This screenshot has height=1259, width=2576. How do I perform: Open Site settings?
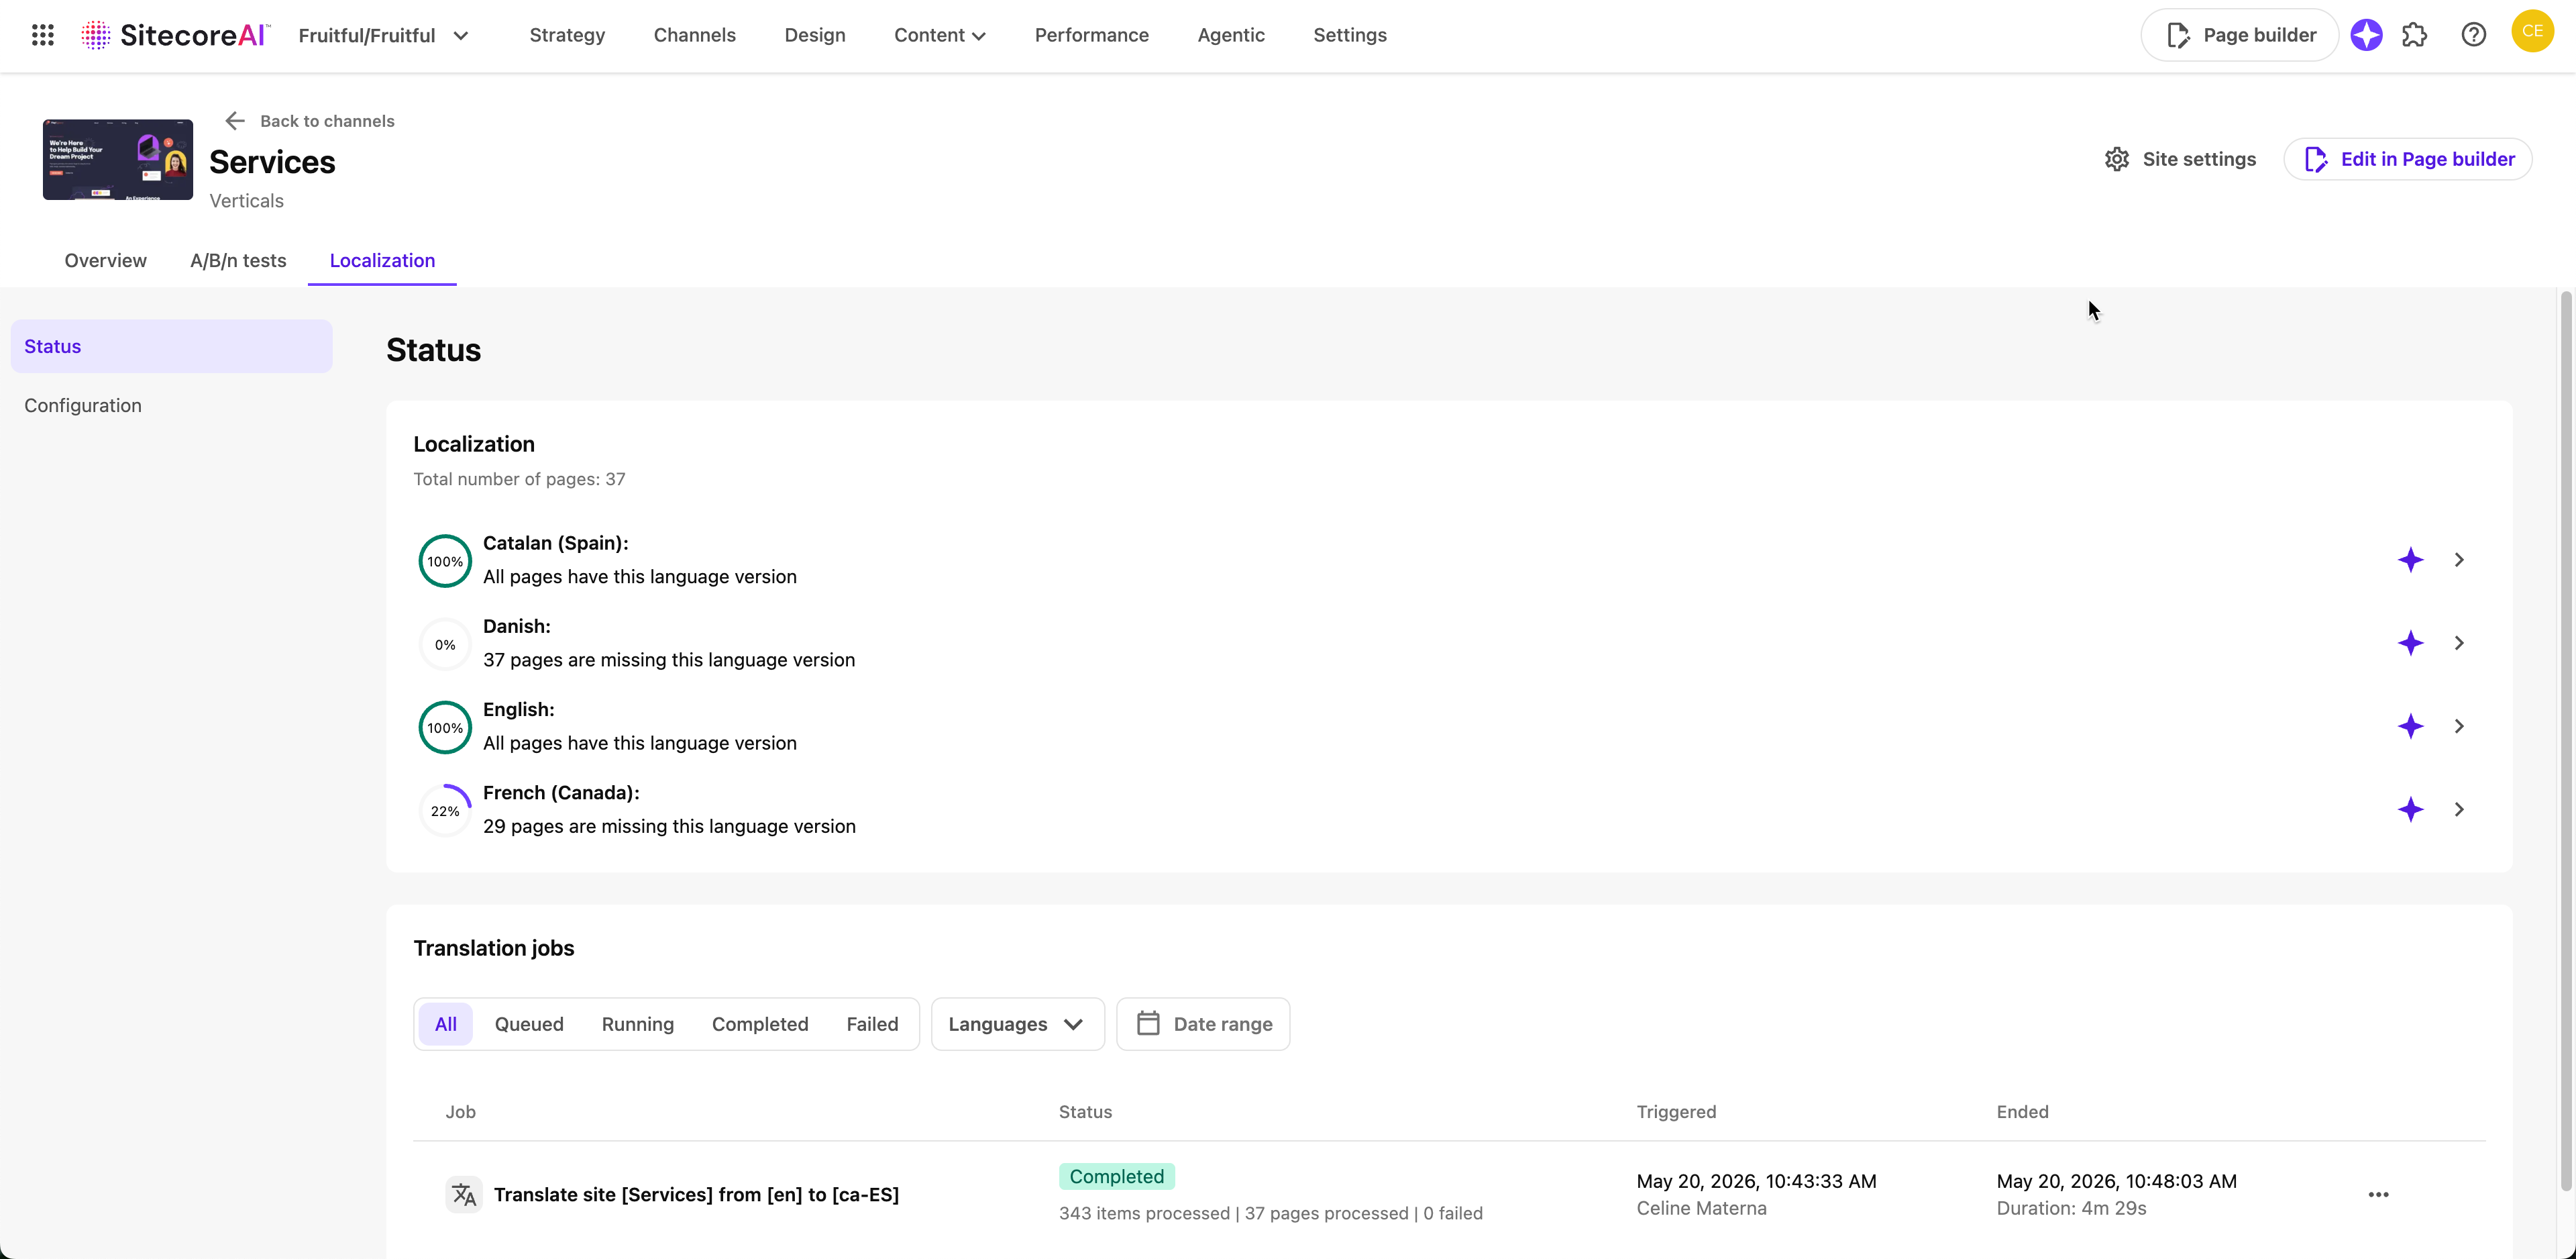point(2180,159)
